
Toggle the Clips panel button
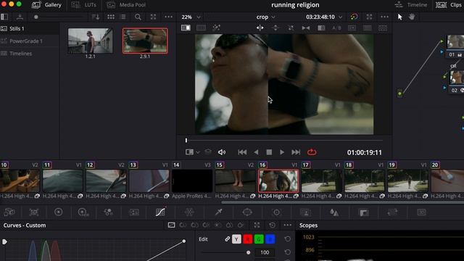448,5
